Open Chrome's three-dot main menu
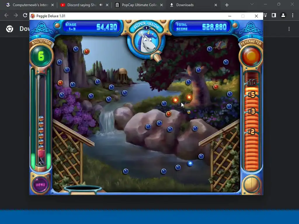Image resolution: width=299 pixels, height=224 pixels. [x=293, y=15]
